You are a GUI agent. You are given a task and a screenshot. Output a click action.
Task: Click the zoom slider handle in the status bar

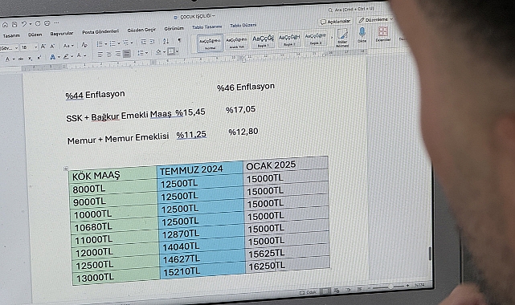[390, 287]
